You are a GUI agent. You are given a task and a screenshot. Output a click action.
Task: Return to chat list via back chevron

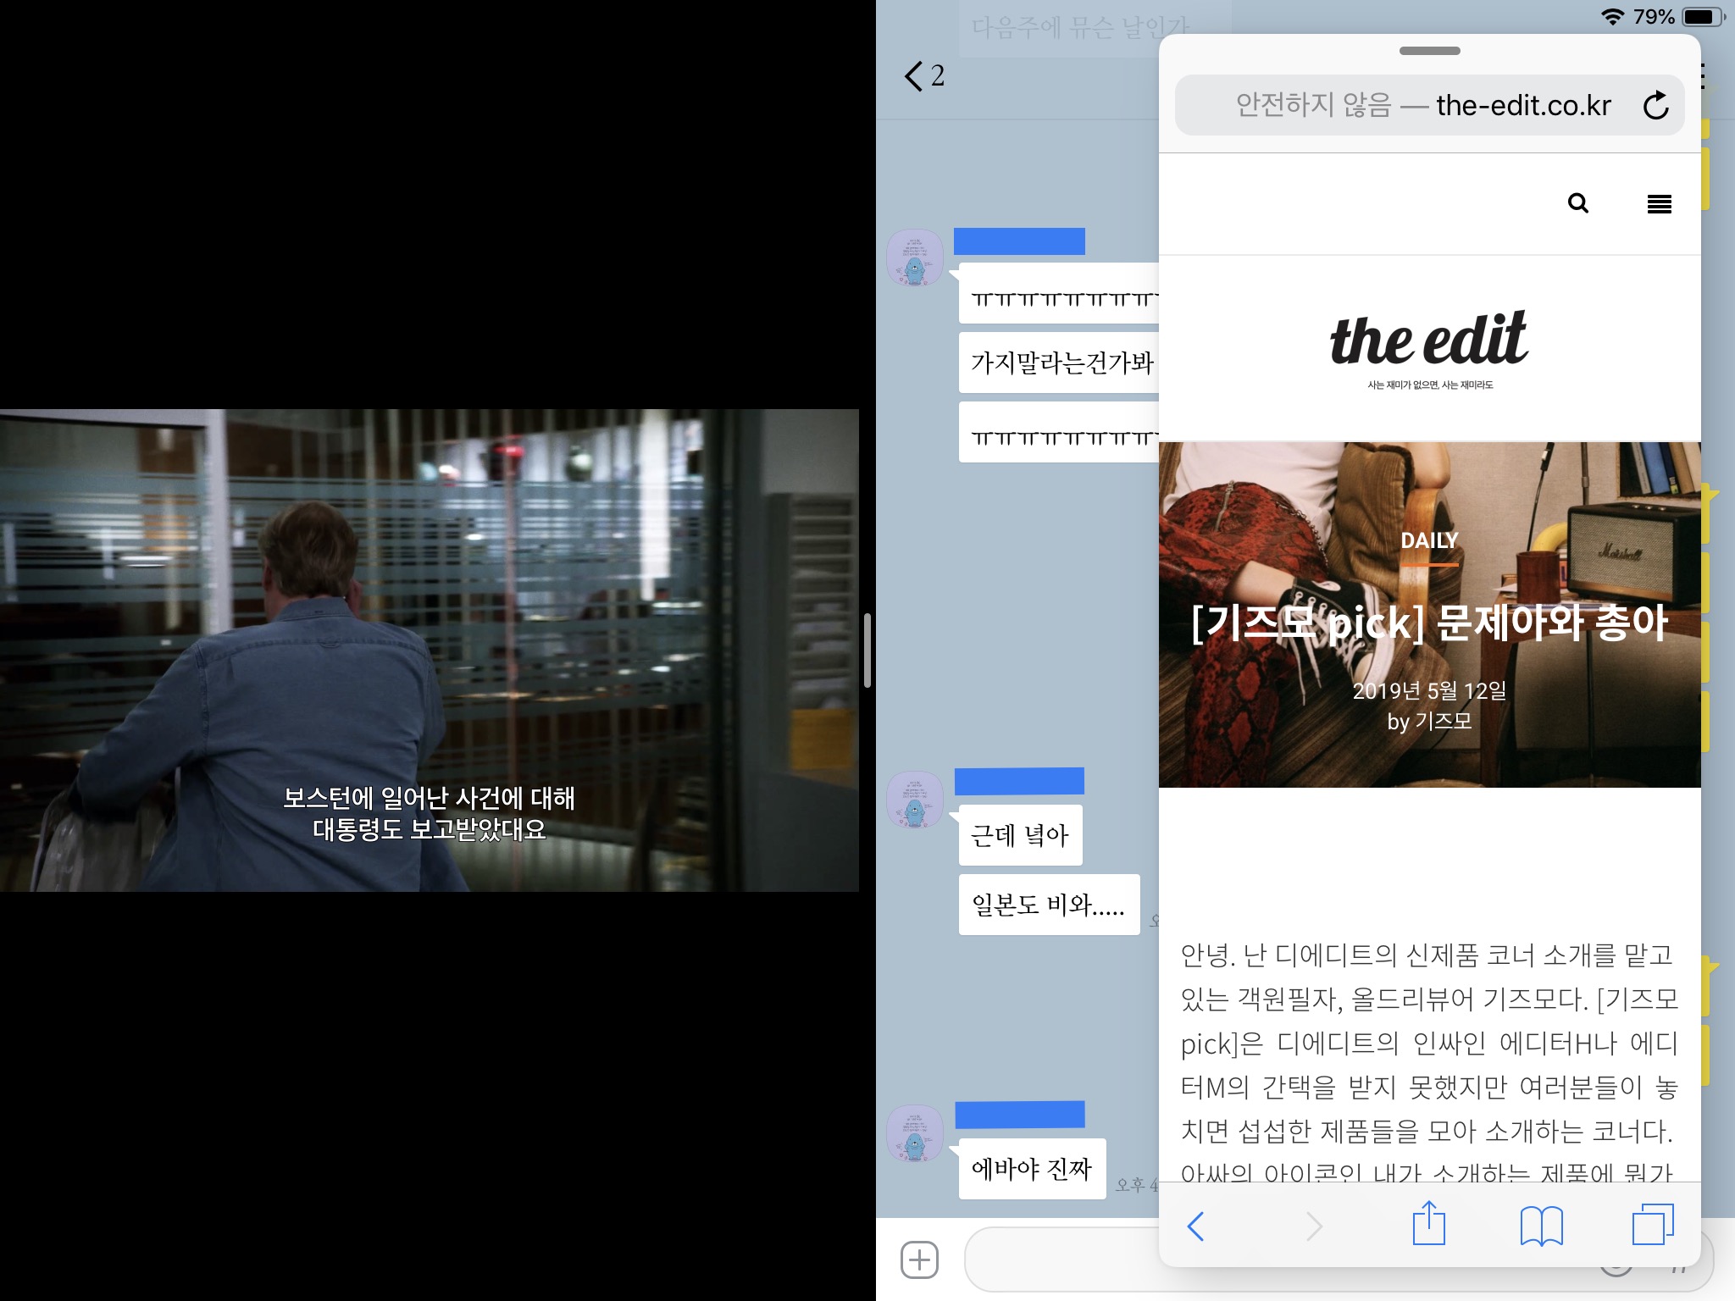(x=913, y=76)
